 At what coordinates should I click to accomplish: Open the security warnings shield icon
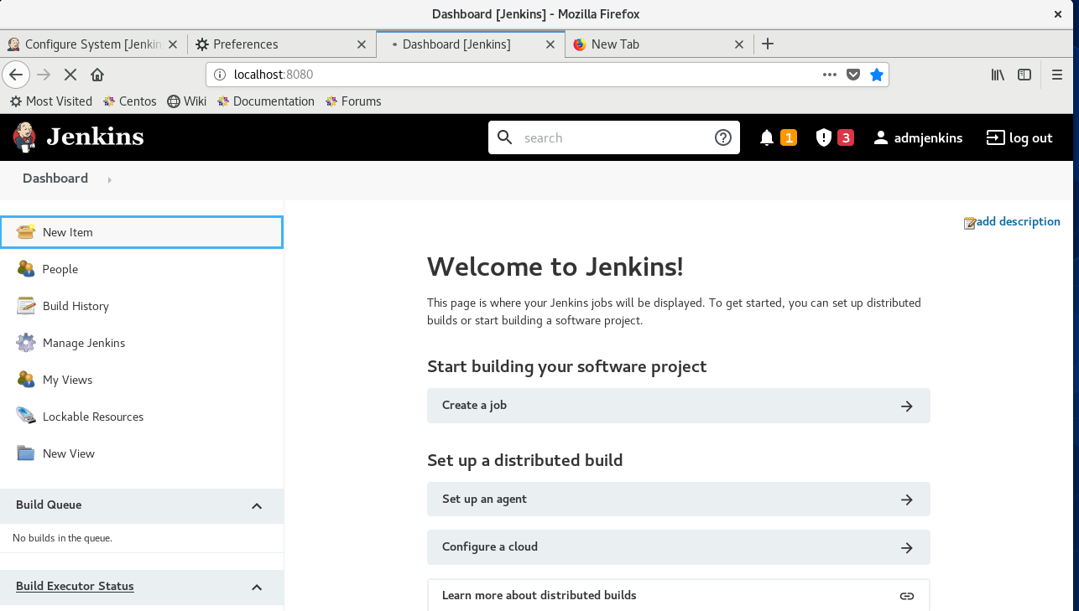click(x=824, y=137)
